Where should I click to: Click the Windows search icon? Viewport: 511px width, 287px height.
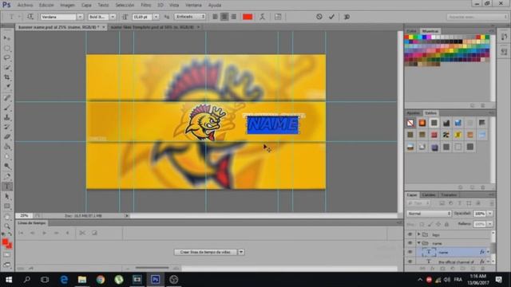click(27, 280)
